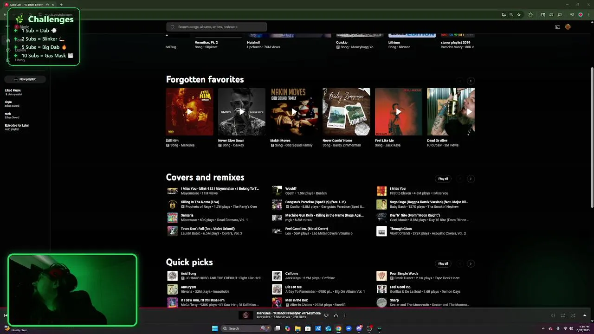Mute the tab via its speaker icon

[x=47, y=5]
